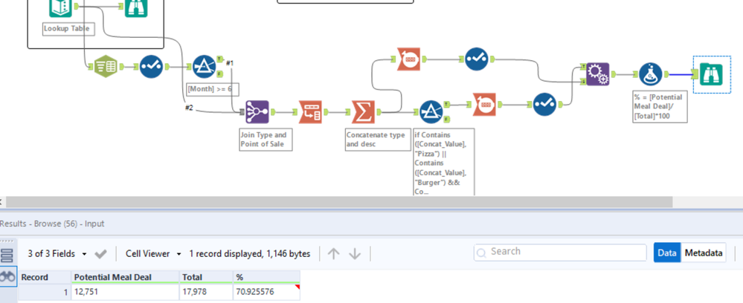Click the checkmark apply icon beside fields dropdown

[100, 254]
